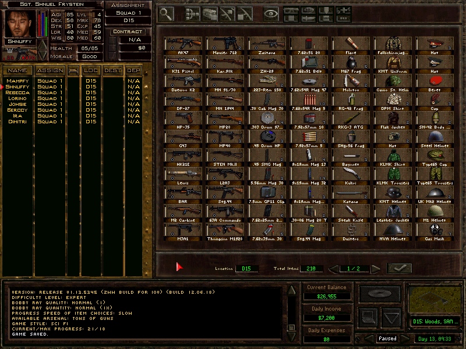Select merc Mampfy in roster
The width and height of the screenshot is (466, 349).
17,81
